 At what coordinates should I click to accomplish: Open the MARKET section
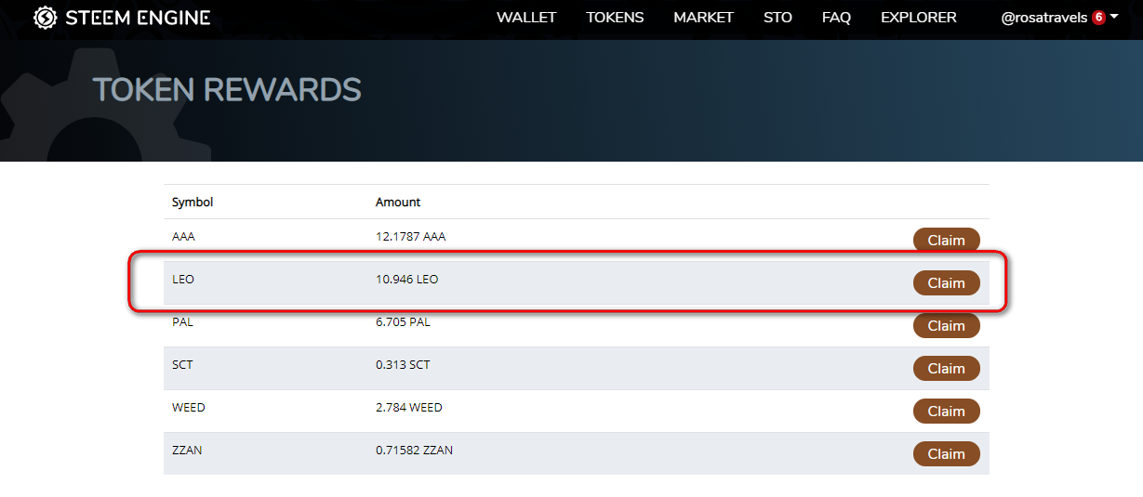[703, 18]
